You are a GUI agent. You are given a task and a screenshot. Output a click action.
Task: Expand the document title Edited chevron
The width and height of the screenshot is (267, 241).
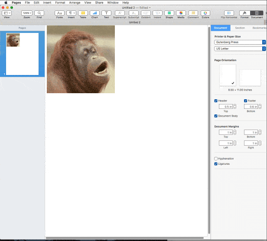[x=150, y=7]
